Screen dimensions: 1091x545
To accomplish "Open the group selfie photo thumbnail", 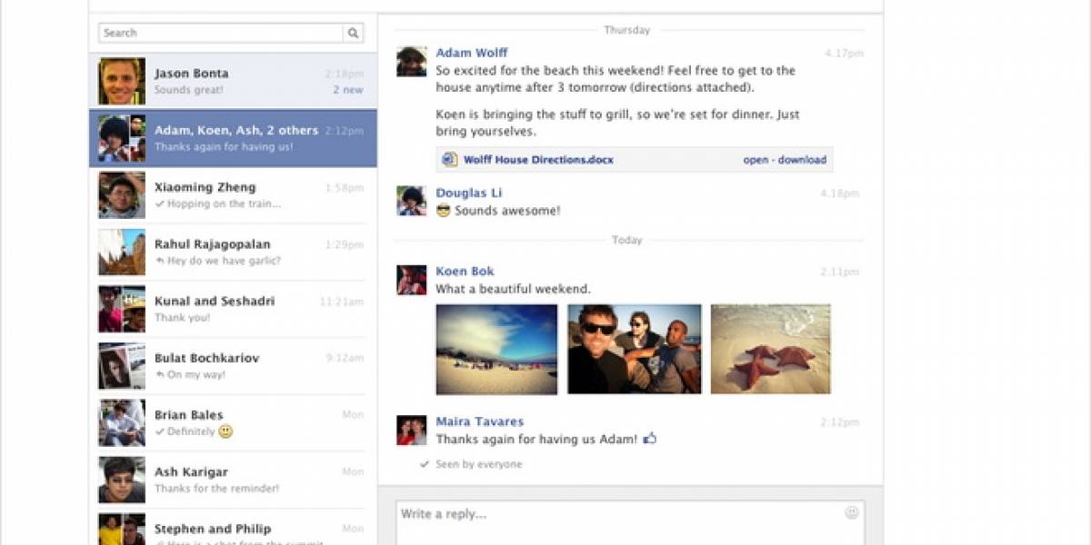I will pyautogui.click(x=635, y=350).
